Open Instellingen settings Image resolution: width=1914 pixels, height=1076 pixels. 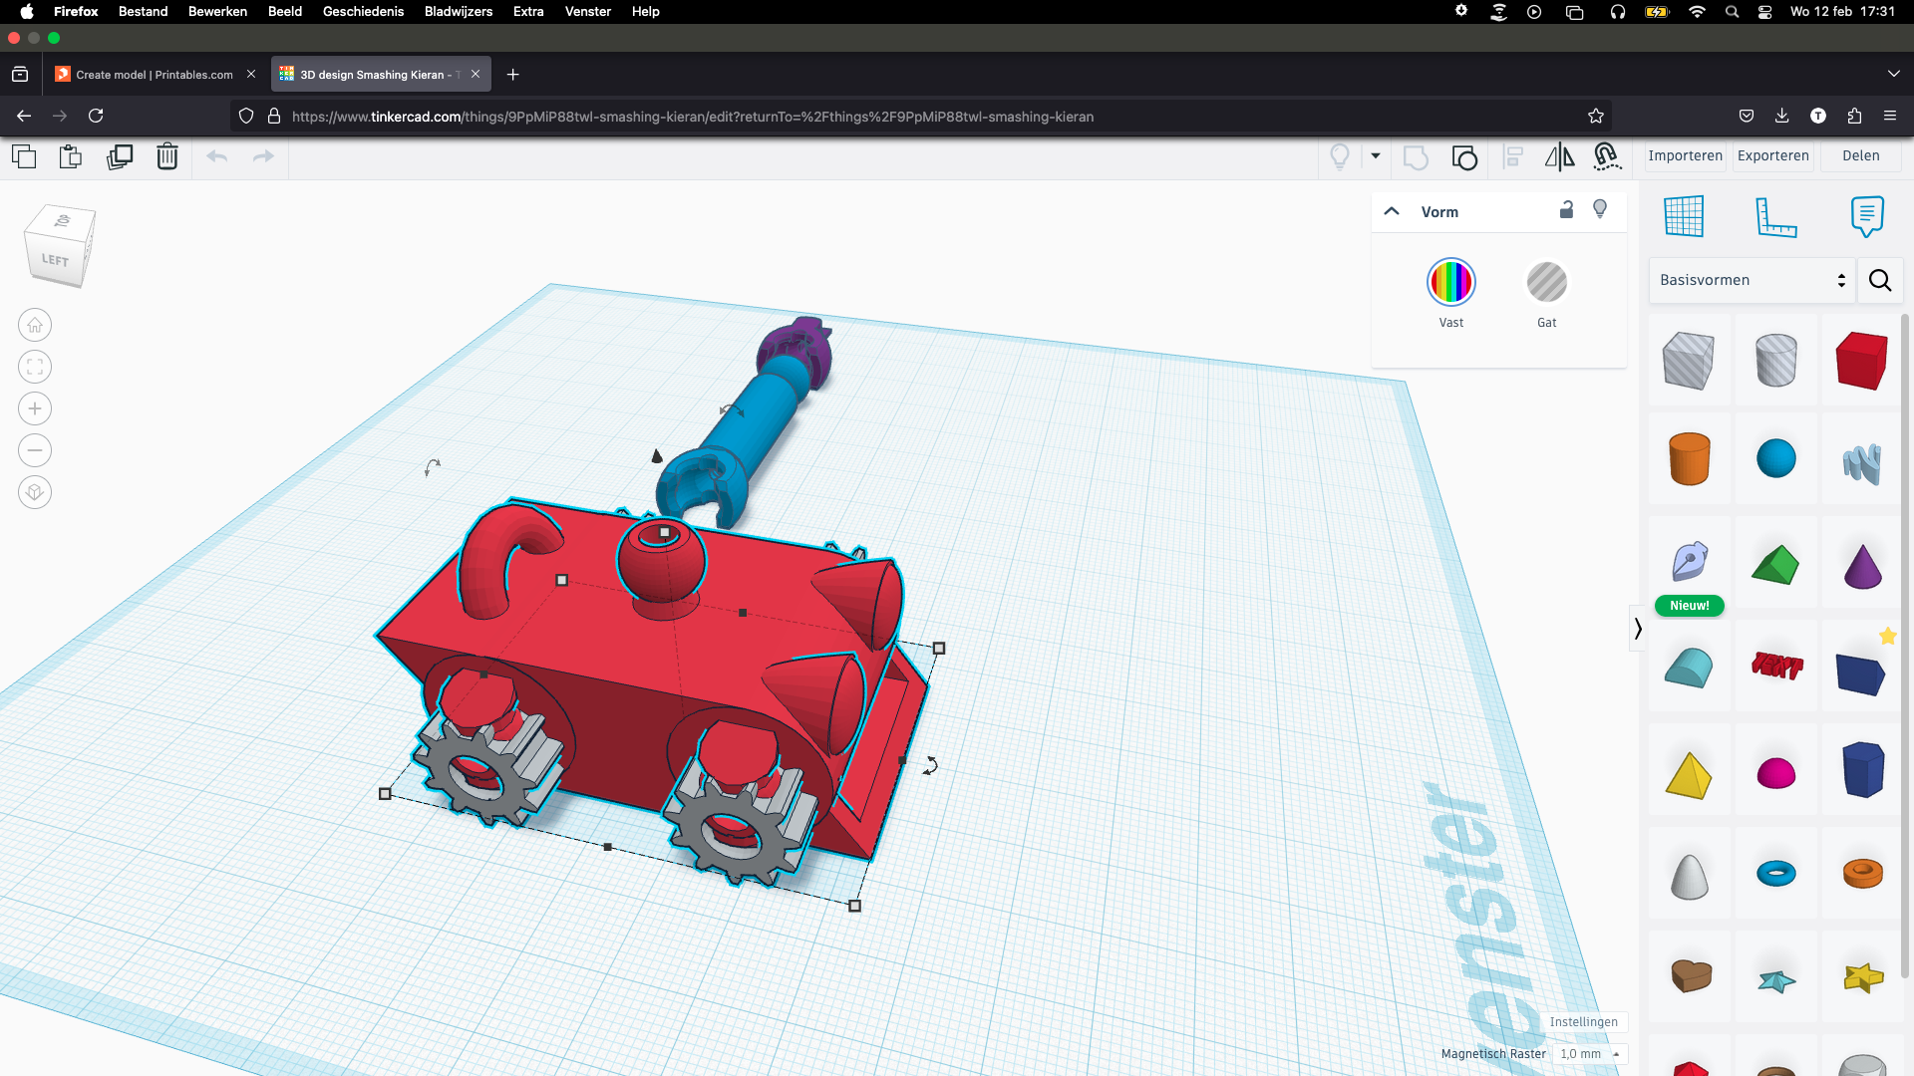click(x=1583, y=1022)
